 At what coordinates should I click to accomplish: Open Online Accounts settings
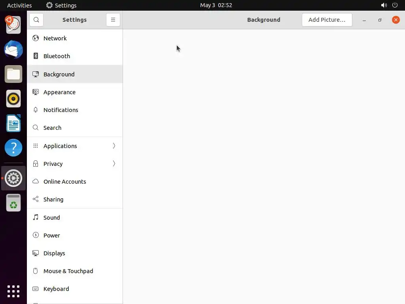point(75,181)
